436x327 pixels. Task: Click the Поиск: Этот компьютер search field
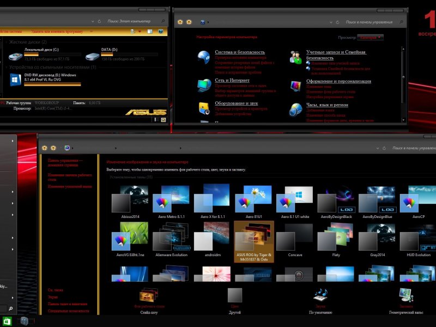(132, 21)
